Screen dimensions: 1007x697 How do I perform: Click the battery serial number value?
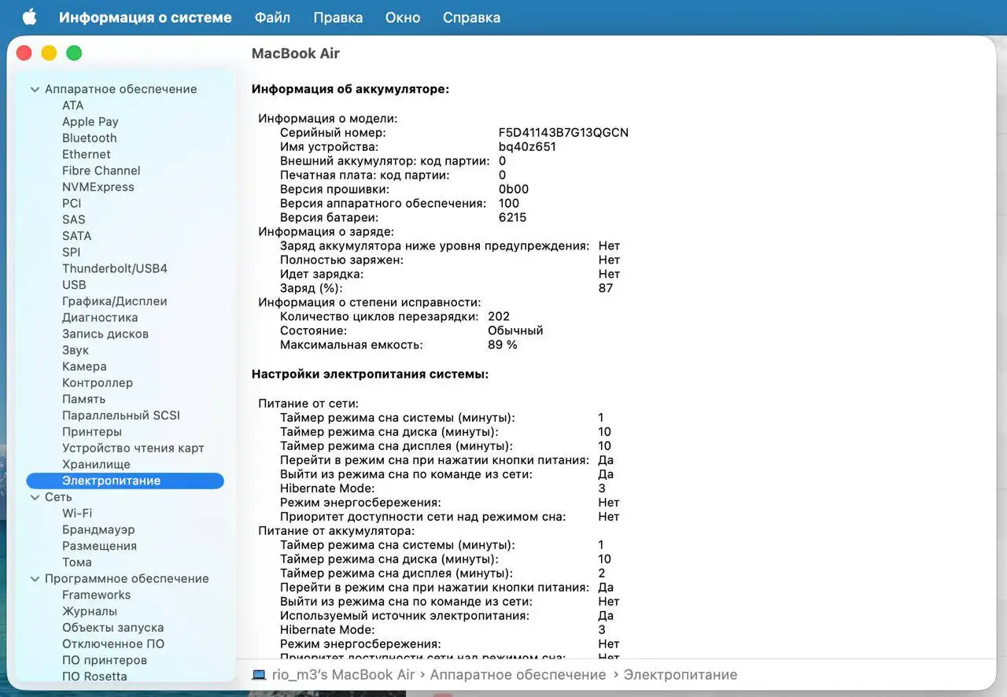pyautogui.click(x=563, y=133)
